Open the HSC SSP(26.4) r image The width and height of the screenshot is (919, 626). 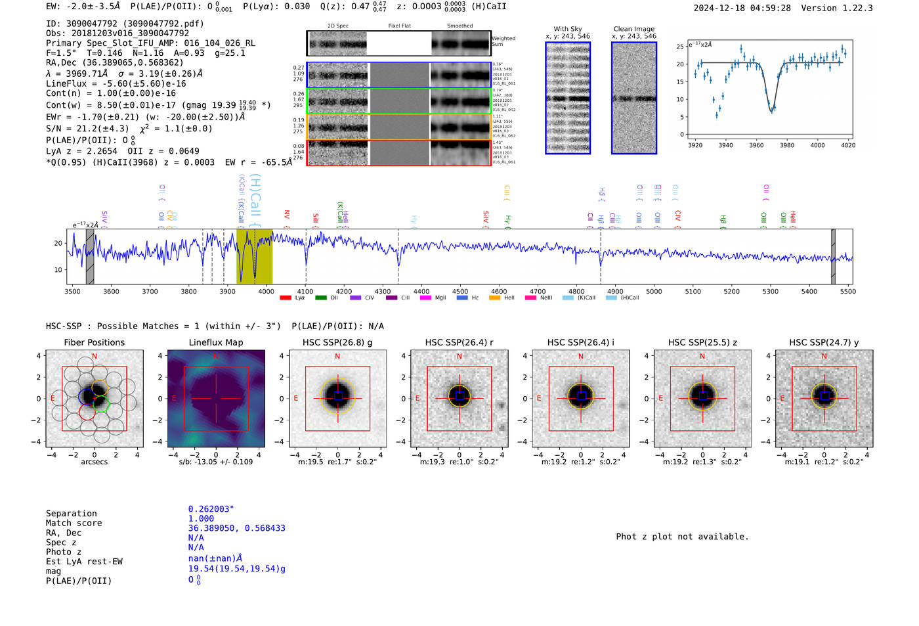[x=459, y=398]
